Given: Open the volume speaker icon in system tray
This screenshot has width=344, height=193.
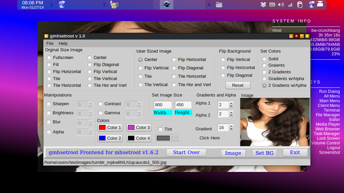Looking at the screenshot, I should (x=281, y=4).
